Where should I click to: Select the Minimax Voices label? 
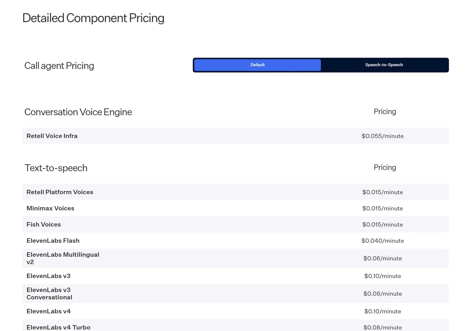tap(50, 208)
